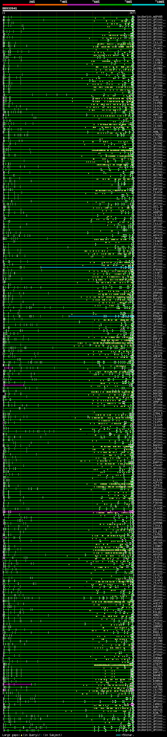The width and height of the screenshot is (167, 737).
Task: Click hit label UniRef100_A7RQ83
Action: pyautogui.click(x=150, y=135)
